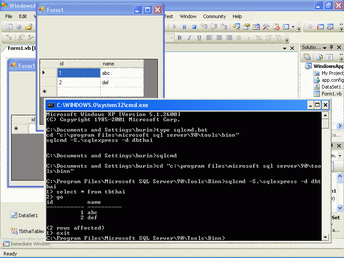Toggle Solution Explorer auto-hide pin
This screenshot has height=258, width=344.
pos(331,47)
